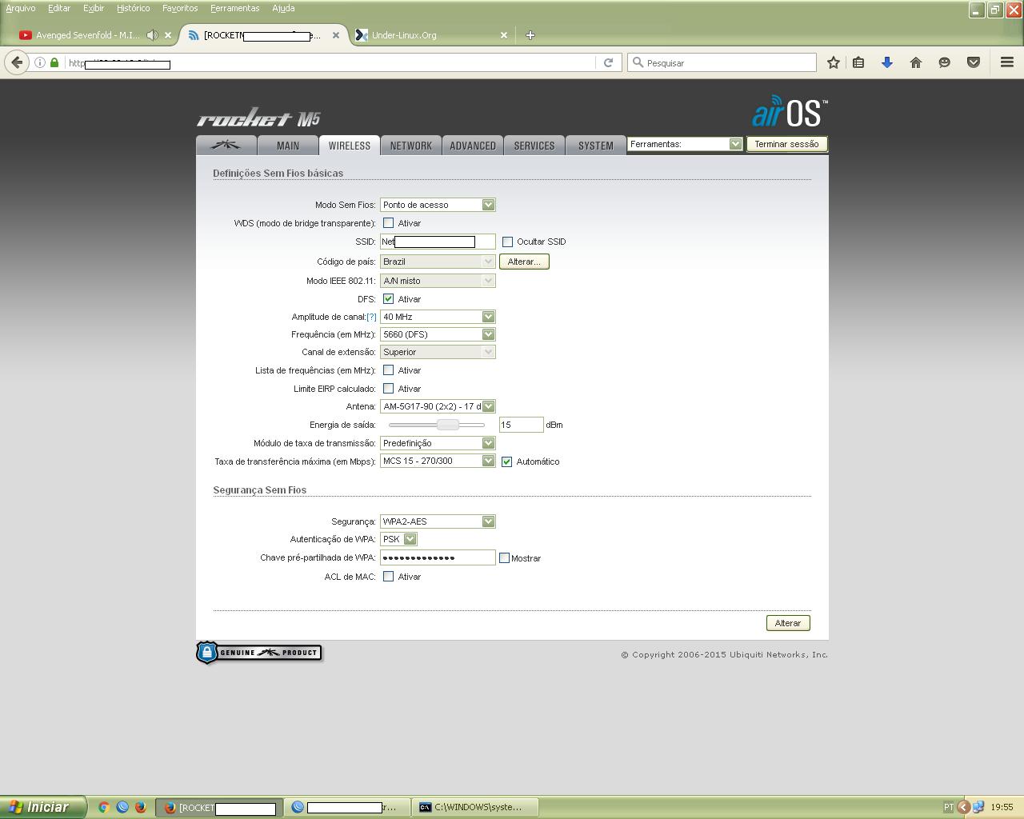Screen dimensions: 1024x819
Task: Tick the Ocultar SSID checkbox
Action: tap(507, 242)
